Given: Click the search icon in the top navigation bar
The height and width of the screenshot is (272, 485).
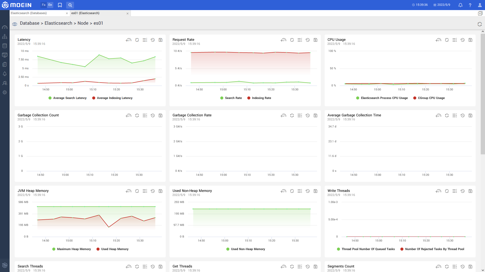Looking at the screenshot, I should 70,5.
